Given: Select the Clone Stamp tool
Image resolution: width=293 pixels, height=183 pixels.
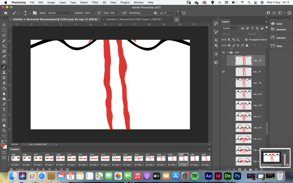Looking at the screenshot, I should 4,72.
